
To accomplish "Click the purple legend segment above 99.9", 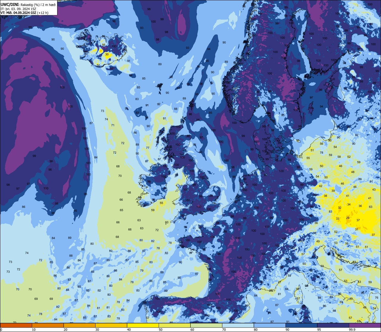I will point(365,325).
